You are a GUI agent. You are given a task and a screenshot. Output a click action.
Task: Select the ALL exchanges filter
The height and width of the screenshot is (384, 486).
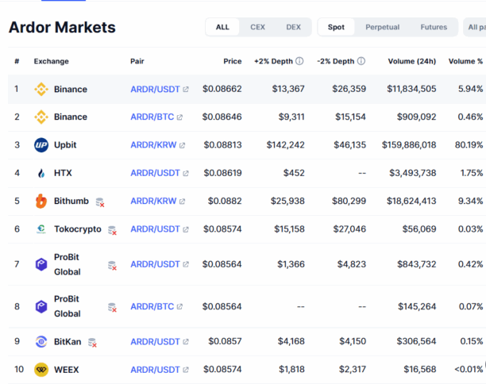point(222,27)
